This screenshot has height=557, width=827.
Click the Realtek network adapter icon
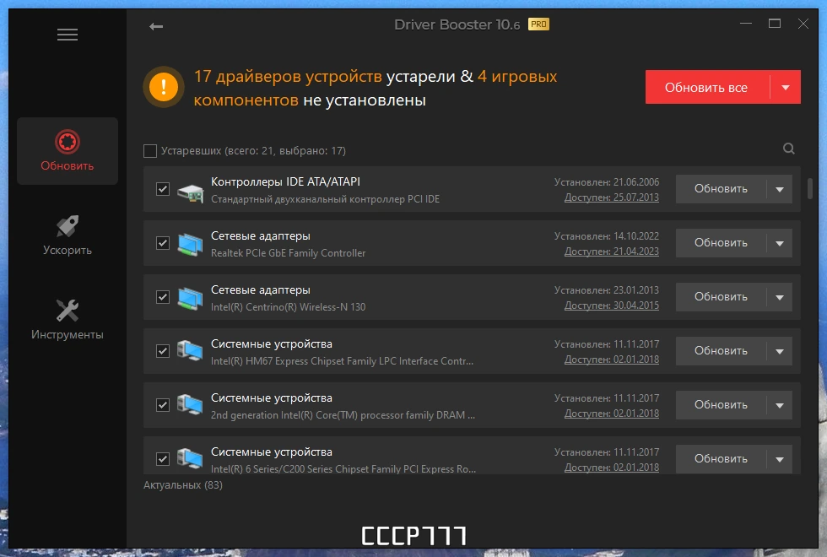click(x=191, y=244)
